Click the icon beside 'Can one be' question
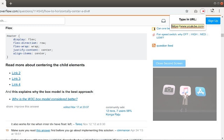 click(x=154, y=29)
